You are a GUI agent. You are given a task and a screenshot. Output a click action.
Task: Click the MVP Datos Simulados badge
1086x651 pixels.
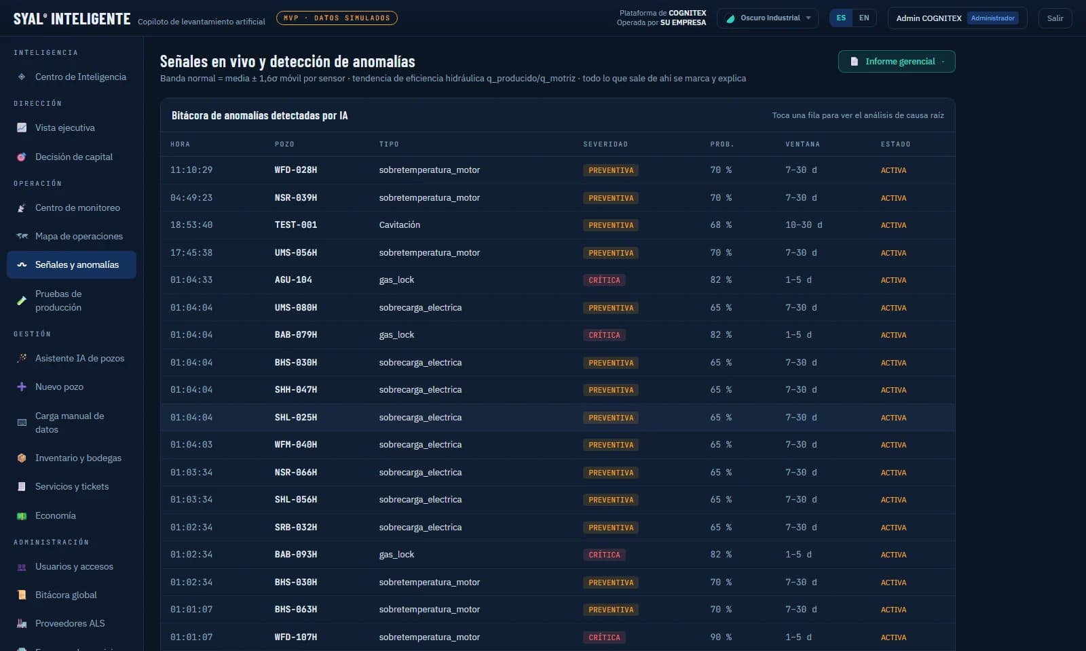[x=337, y=18]
